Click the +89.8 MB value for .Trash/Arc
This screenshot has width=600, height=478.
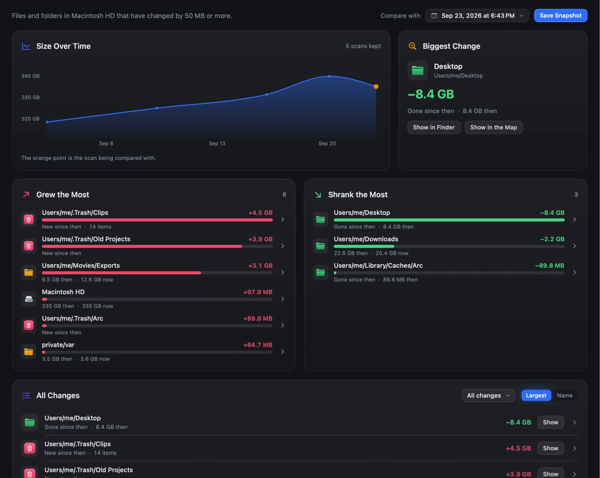pyautogui.click(x=258, y=319)
